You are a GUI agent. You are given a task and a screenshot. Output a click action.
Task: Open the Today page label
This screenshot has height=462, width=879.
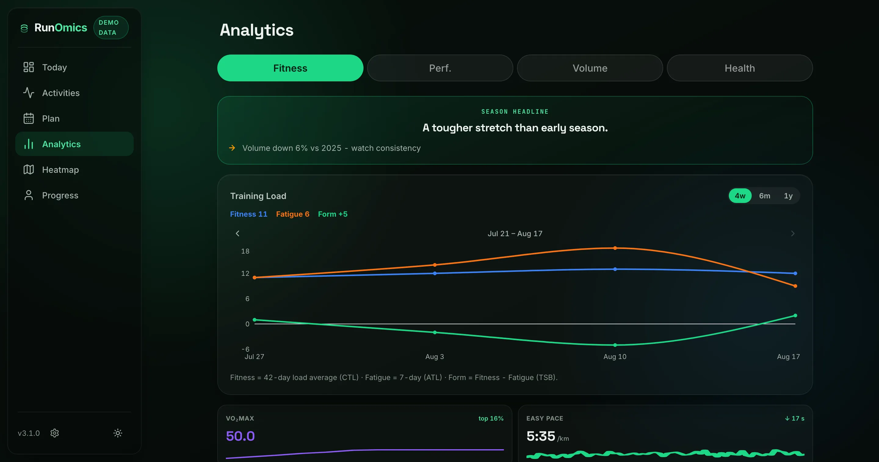pos(55,67)
